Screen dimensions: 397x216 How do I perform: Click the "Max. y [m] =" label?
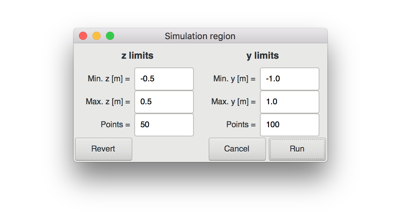234,102
